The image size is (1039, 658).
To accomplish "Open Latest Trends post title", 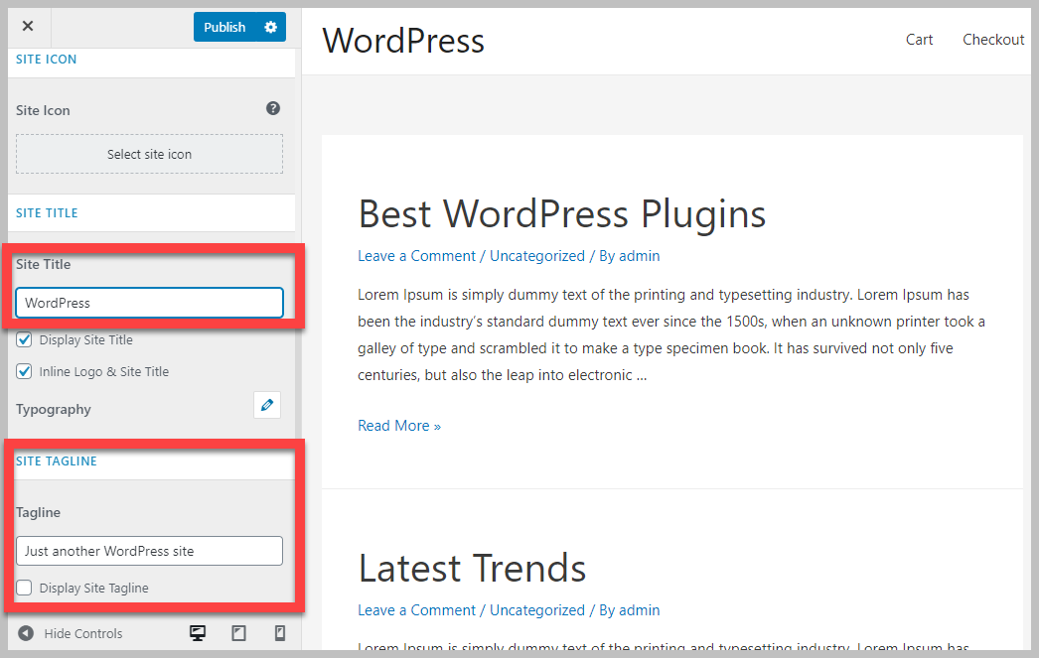I will click(x=473, y=569).
